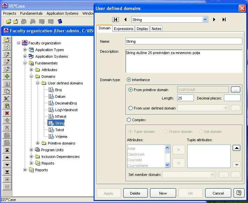Go to last domain record

224,20
